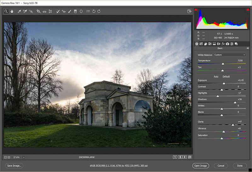Image resolution: width=252 pixels, height=172 pixels.
Task: Select the Radial Filter tool
Action: coord(81,11)
